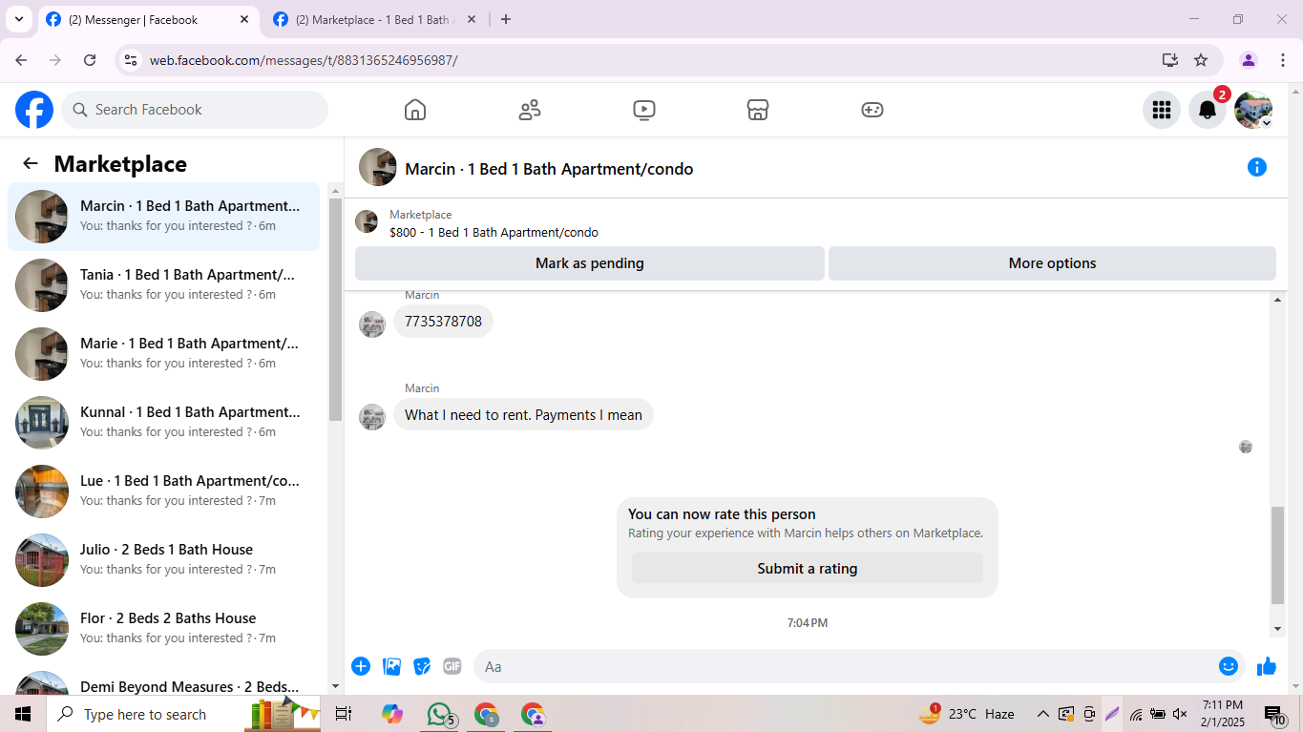Image resolution: width=1303 pixels, height=732 pixels.
Task: Click the chat message area scrollbar thumb
Action: coord(1277,555)
